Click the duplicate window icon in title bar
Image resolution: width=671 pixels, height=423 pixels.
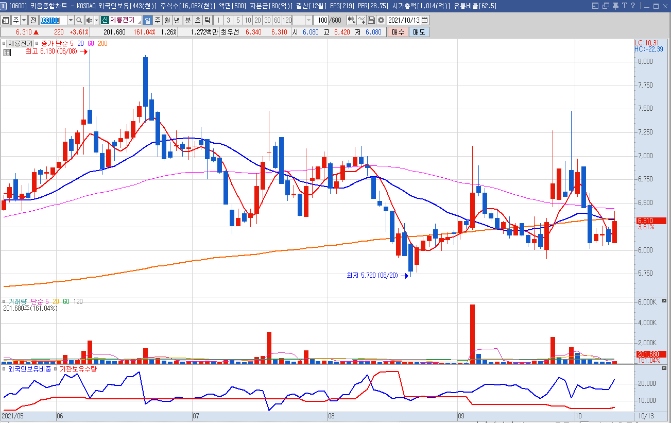[x=605, y=6]
